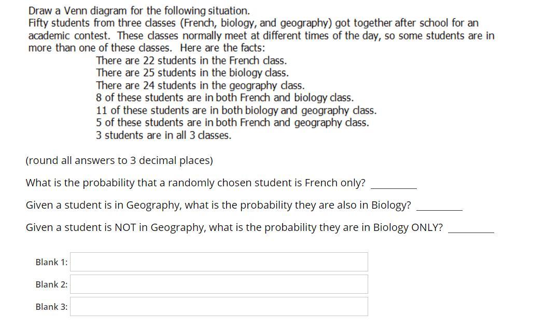The image size is (559, 328).
Task: Select the Blank 3 answer input box
Action: [x=219, y=307]
